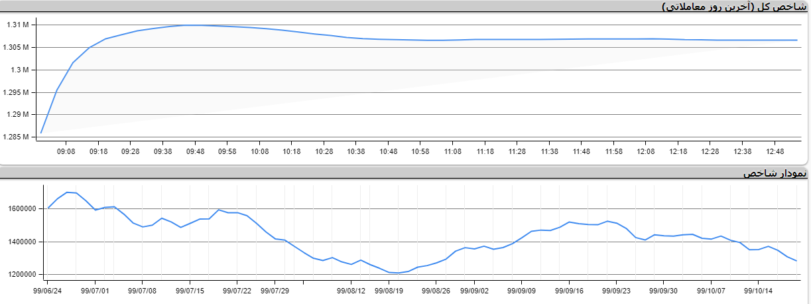Click the 99/10/14 date axis label
Screen dimensions: 811x304
[x=759, y=290]
